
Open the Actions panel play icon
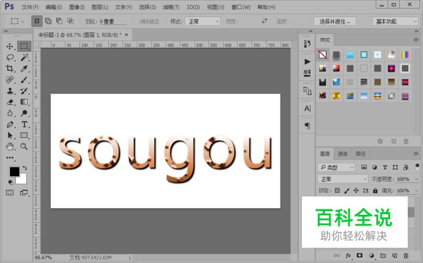click(x=307, y=62)
